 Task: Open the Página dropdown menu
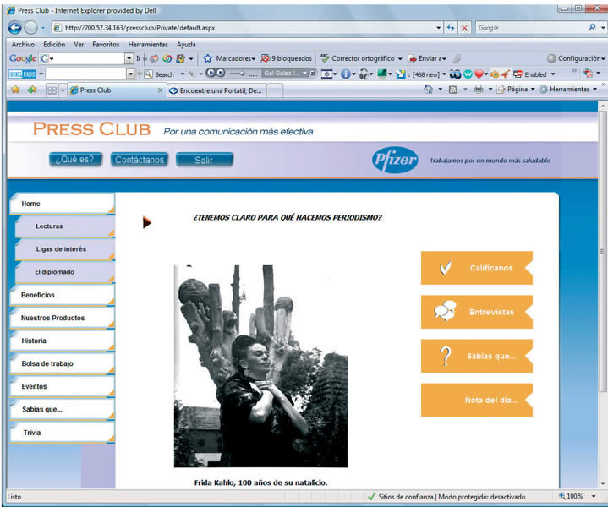click(516, 90)
